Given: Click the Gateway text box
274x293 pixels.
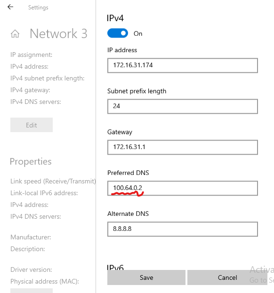Looking at the screenshot, I should (183, 147).
